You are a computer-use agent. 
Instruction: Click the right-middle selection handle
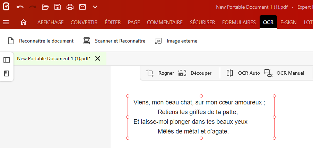coord(274,117)
